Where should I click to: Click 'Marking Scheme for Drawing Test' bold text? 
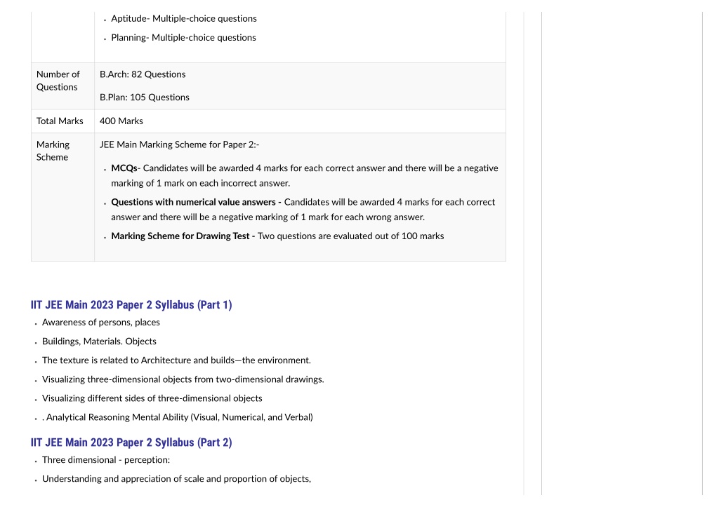[180, 236]
